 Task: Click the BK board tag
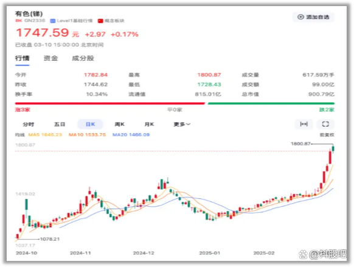click(x=19, y=21)
